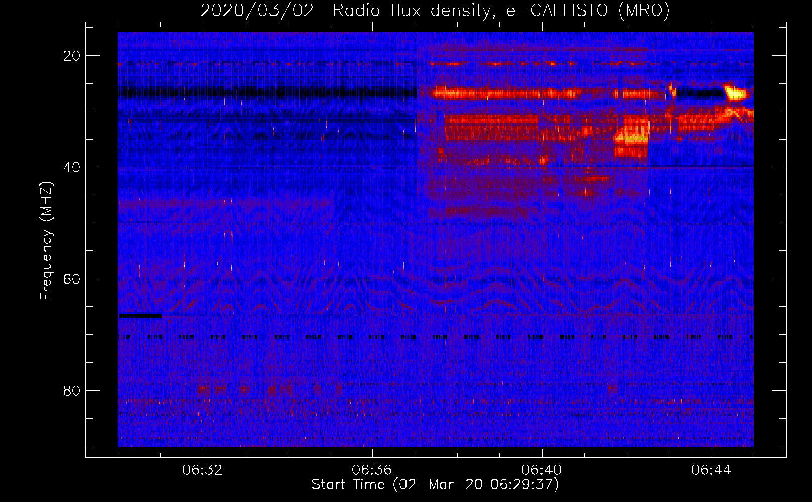Click the yellow-green burst patch near 06:42
This screenshot has height=502, width=812.
tap(631, 137)
